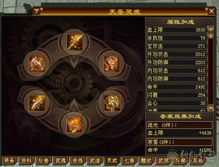Select the chest armor slot icon
This screenshot has height=167, width=219.
coord(112,64)
